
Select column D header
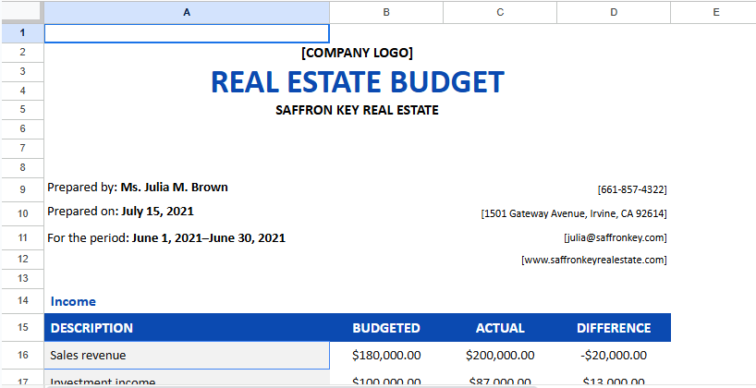coord(614,12)
